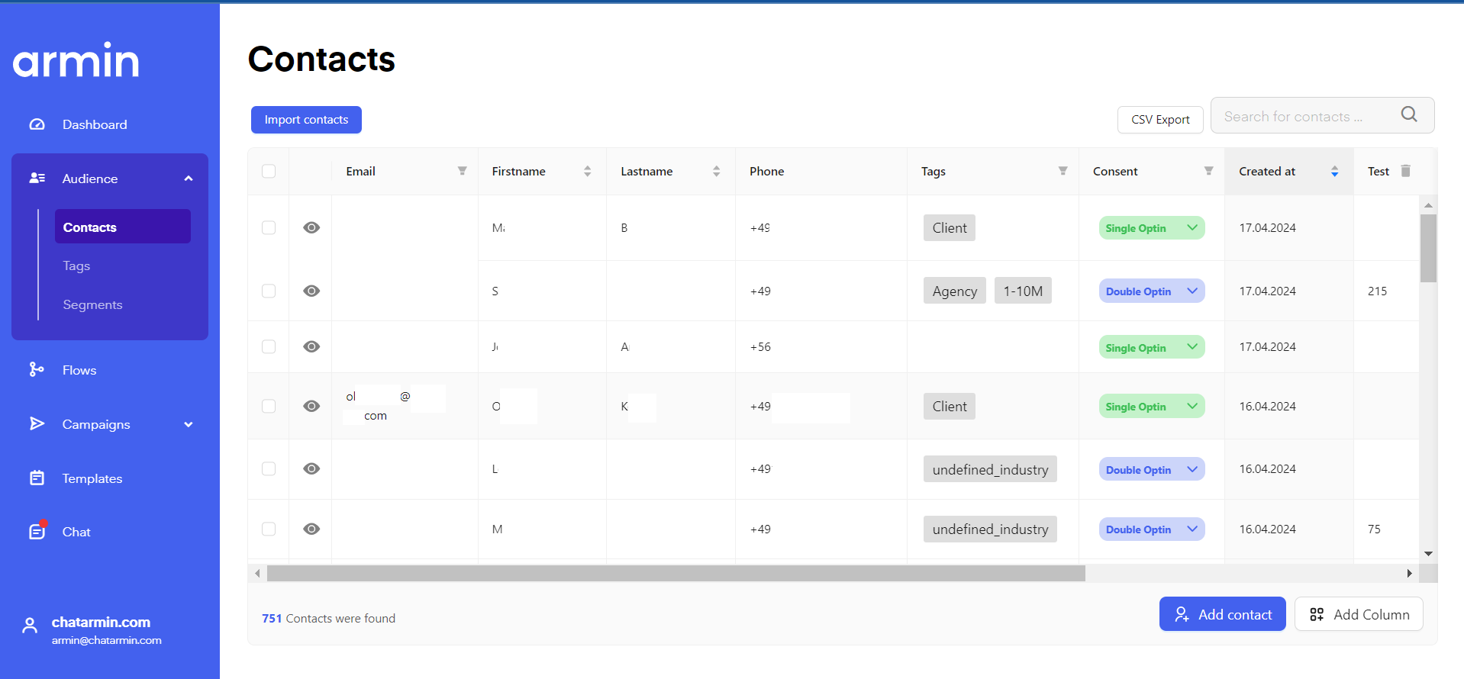Select checkbox for the Agency-tagged contact
The image size is (1464, 679).
[269, 291]
